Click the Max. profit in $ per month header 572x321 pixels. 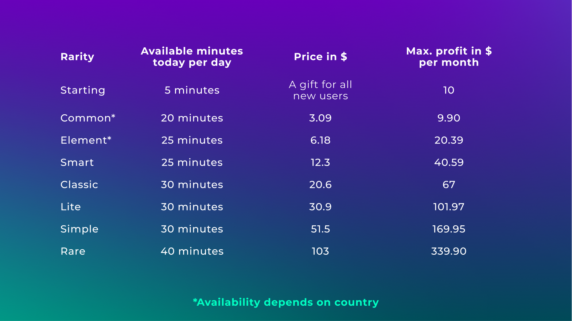pyautogui.click(x=449, y=57)
